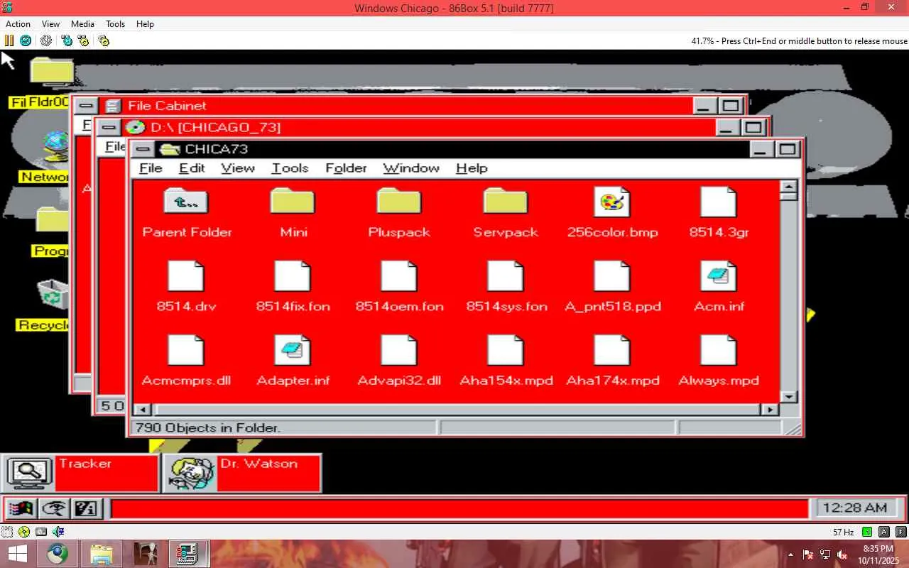The height and width of the screenshot is (568, 909).
Task: Open the Windows 8 host Start button
Action: point(17,554)
